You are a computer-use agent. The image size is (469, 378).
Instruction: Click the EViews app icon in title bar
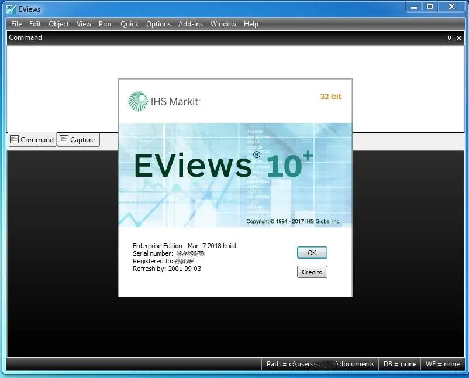coord(11,9)
